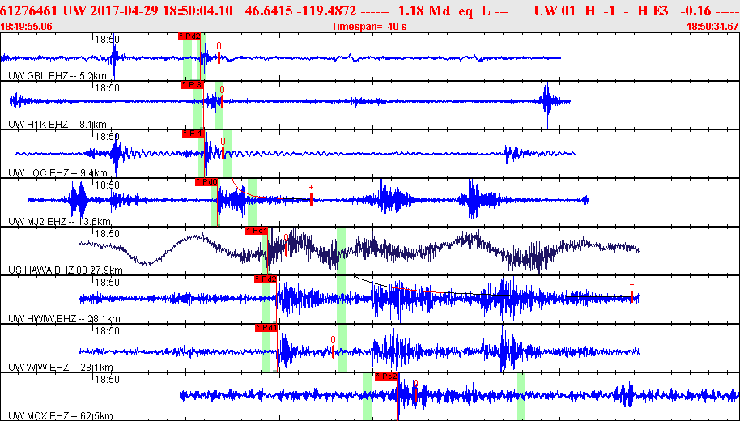Click the Pd2 pick flag on GBL trace
740x421 pixels.
189,36
